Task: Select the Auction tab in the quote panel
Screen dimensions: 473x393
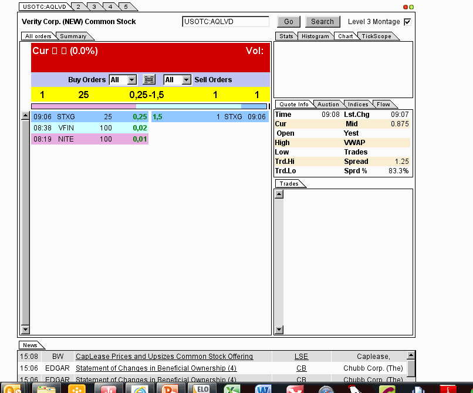Action: 328,104
